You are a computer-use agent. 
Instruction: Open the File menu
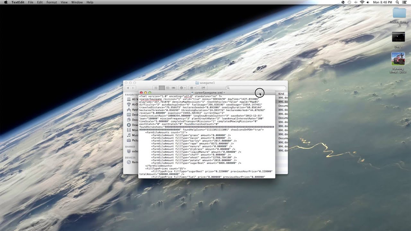[31, 2]
